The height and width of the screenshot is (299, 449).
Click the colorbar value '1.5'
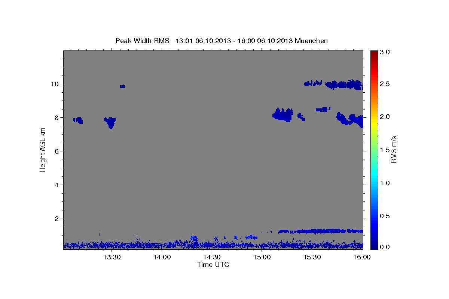click(x=385, y=150)
